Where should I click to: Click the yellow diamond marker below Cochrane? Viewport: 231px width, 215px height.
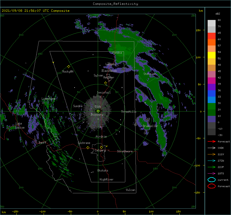click(x=88, y=148)
